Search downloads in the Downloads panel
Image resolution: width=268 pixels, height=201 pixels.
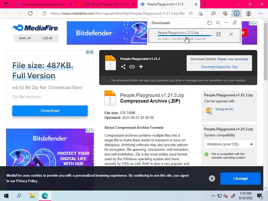pos(218,23)
